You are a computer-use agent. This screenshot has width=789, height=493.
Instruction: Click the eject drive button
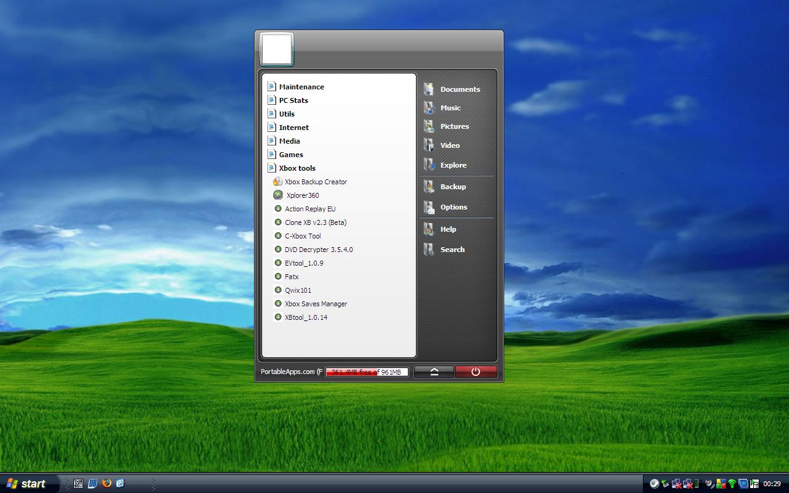click(434, 372)
